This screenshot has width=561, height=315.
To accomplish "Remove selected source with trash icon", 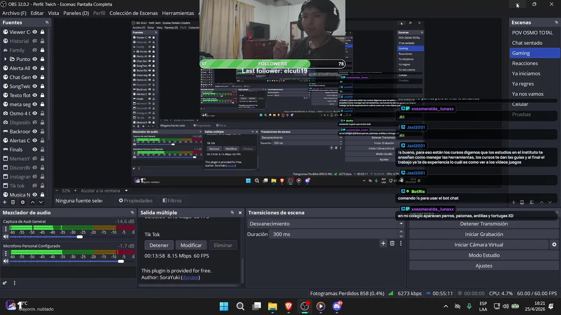I will [x=13, y=202].
